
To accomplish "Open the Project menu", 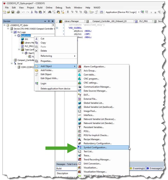I will (31, 8).
